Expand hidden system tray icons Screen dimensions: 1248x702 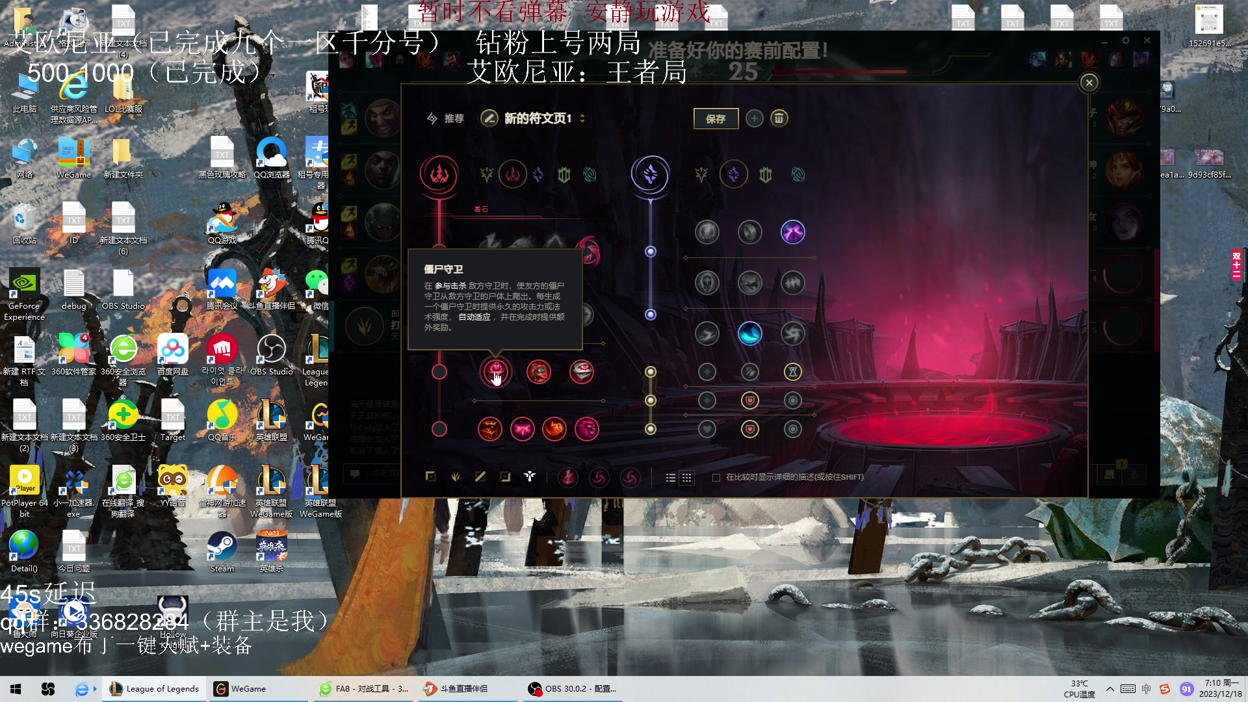tap(1110, 689)
